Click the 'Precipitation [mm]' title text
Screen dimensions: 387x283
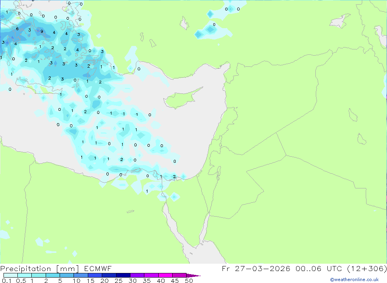click(x=39, y=269)
